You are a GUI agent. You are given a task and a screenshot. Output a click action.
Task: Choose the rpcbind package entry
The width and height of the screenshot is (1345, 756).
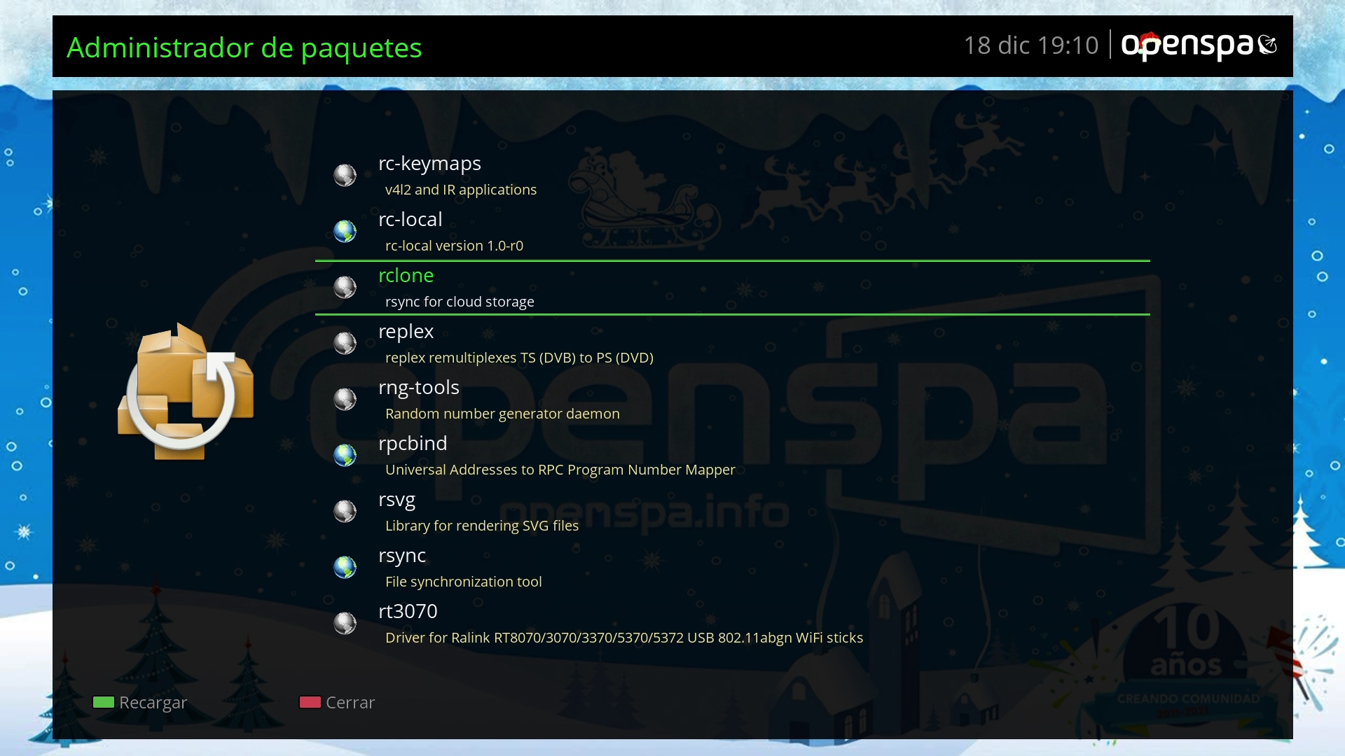[x=733, y=456]
